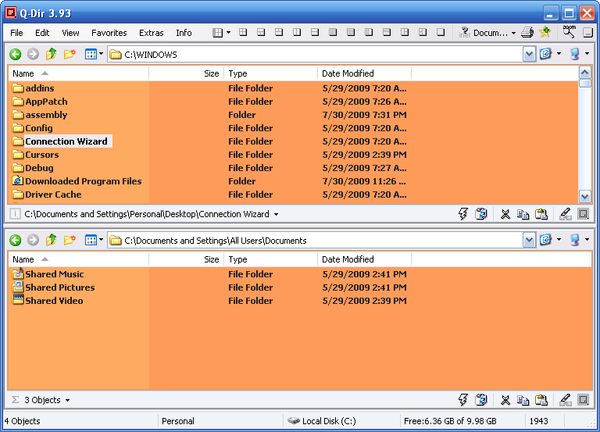Open the 3 Objects summary dropdown

pos(67,400)
